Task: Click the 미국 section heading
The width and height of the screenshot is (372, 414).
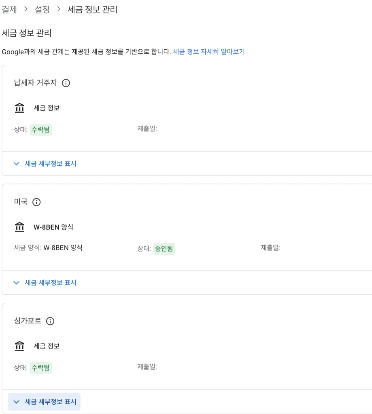Action: pos(21,202)
